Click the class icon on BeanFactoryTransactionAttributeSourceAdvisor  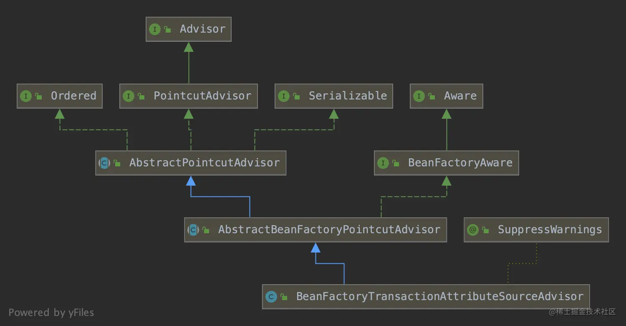coord(271,296)
